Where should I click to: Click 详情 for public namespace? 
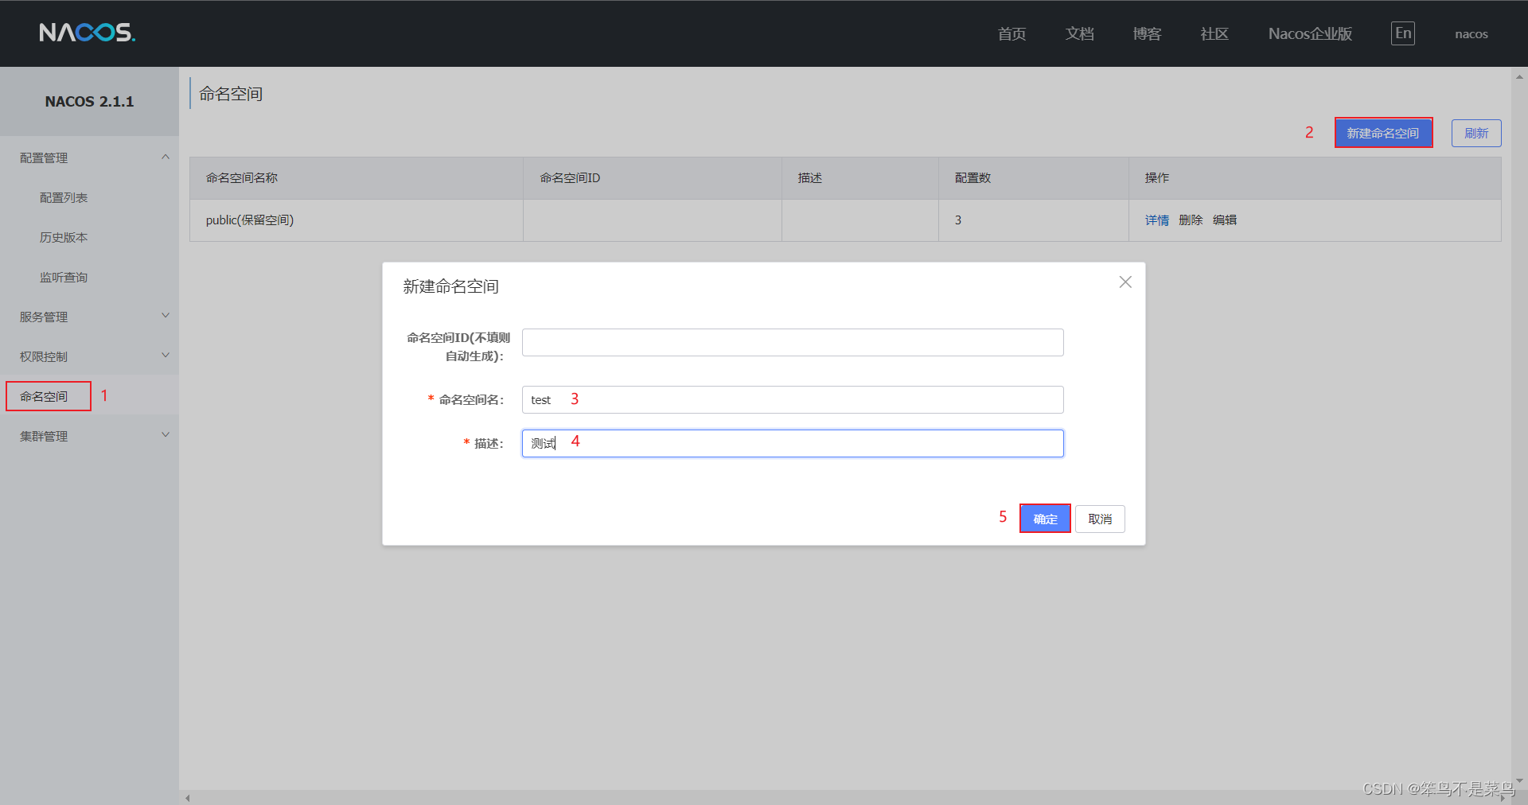1157,220
